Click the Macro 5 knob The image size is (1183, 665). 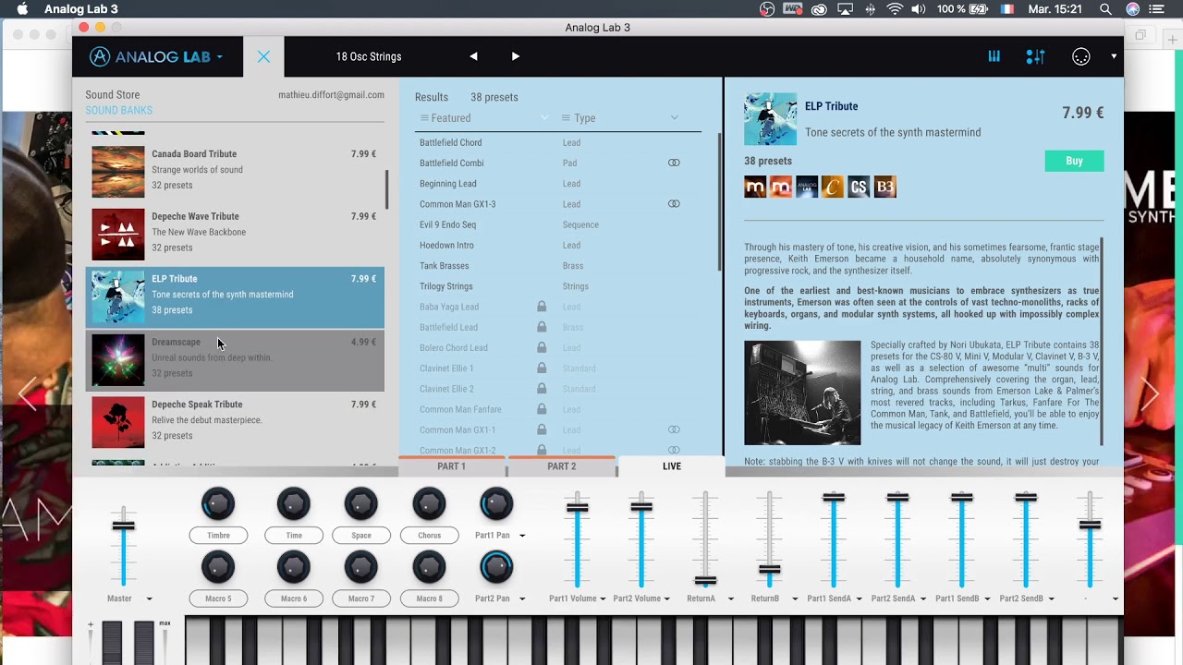pos(218,567)
